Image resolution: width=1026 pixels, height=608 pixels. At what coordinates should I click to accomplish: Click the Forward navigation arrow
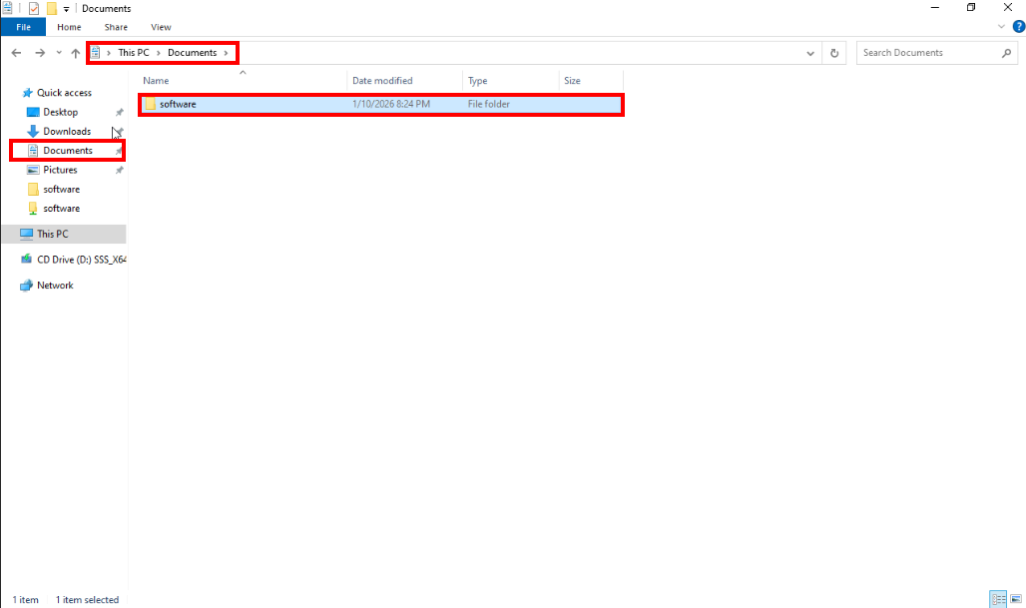39,53
